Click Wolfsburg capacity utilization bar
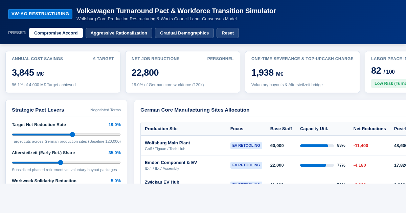Screen dimensions: 406x213 point(317,146)
